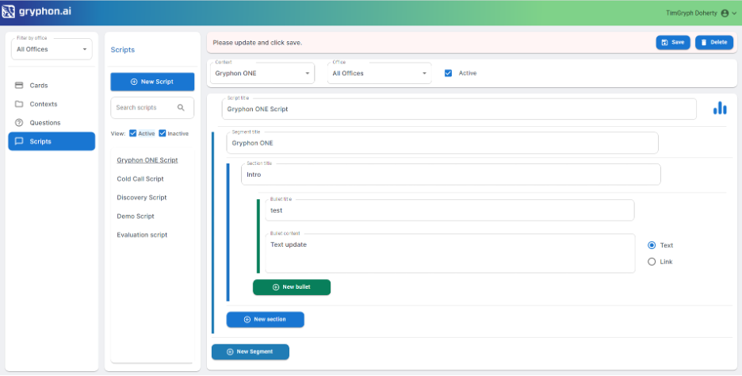Toggle the Active view checkbox
Viewport: 742px width, 376px height.
tap(133, 133)
